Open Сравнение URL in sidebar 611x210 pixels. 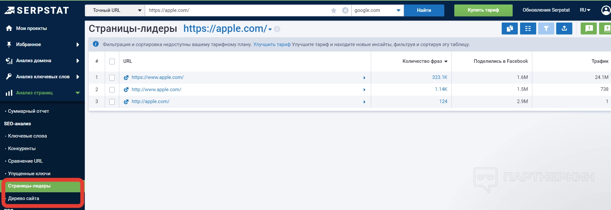point(25,161)
